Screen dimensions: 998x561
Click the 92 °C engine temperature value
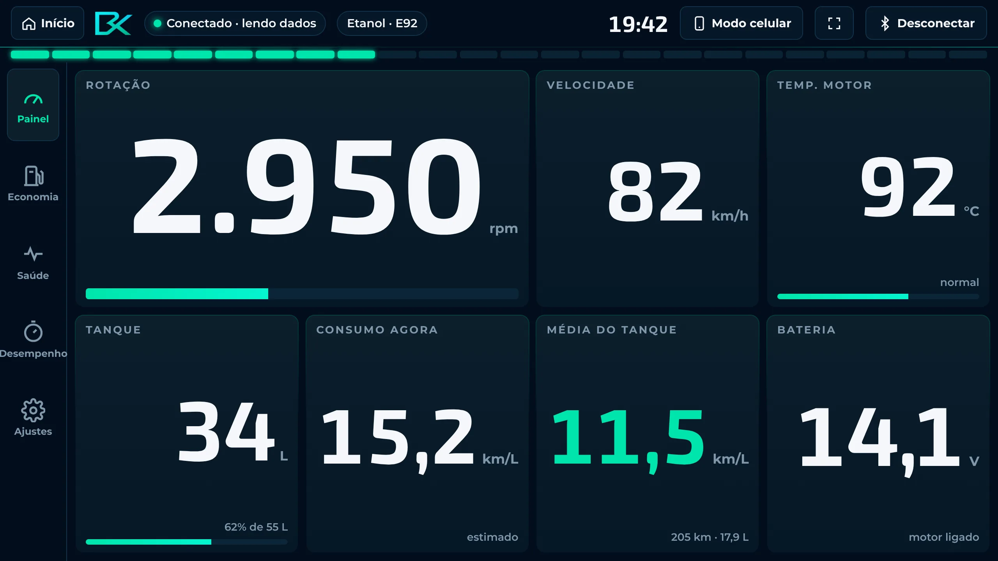[x=920, y=187]
